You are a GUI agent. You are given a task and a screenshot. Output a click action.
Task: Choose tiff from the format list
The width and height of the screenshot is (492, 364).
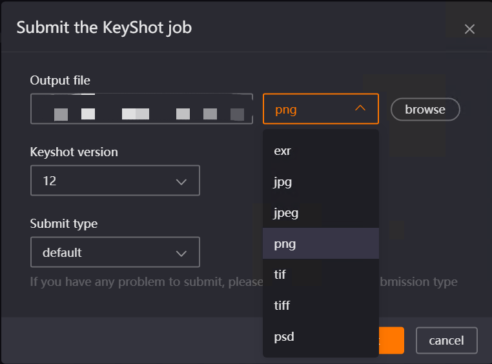321,305
